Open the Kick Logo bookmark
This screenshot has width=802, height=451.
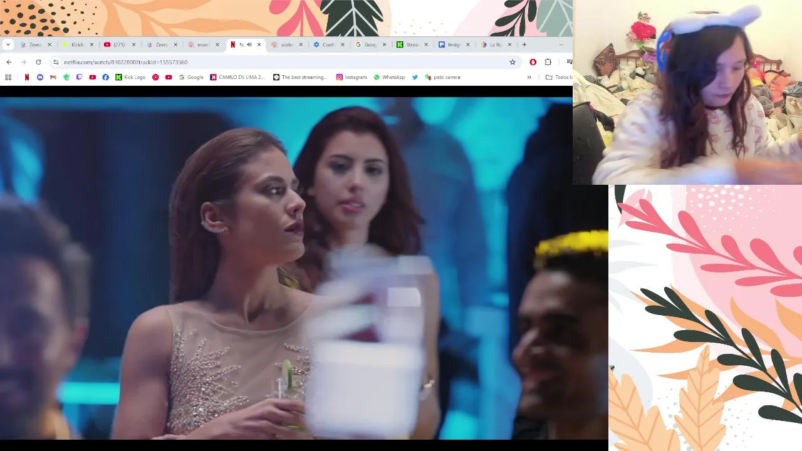[x=130, y=77]
